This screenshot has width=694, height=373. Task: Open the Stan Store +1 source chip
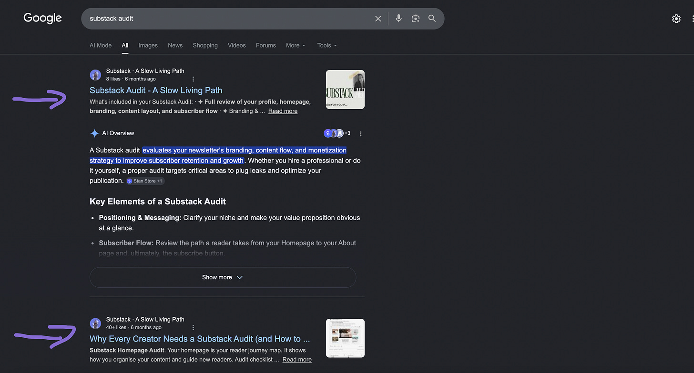[x=145, y=181]
